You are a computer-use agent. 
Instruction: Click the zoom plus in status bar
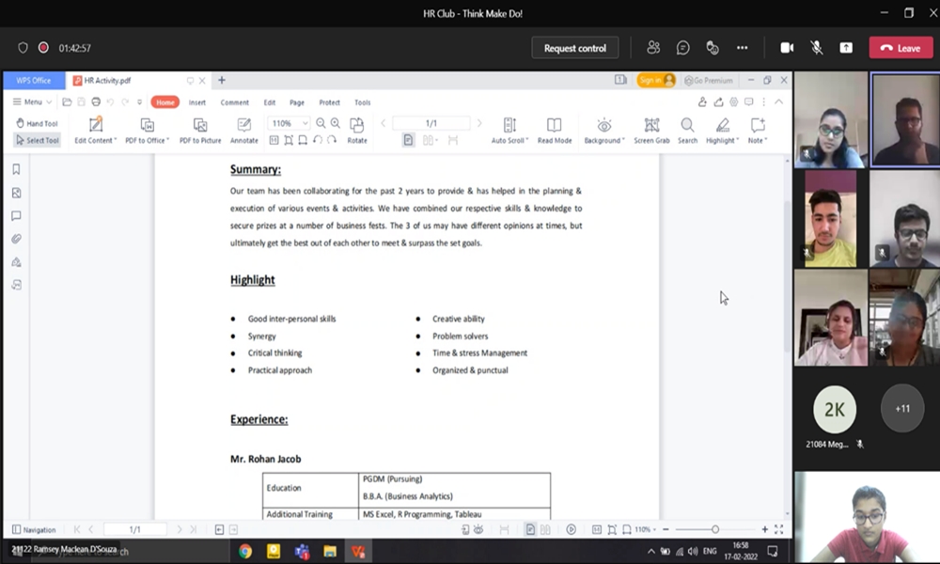pyautogui.click(x=765, y=530)
